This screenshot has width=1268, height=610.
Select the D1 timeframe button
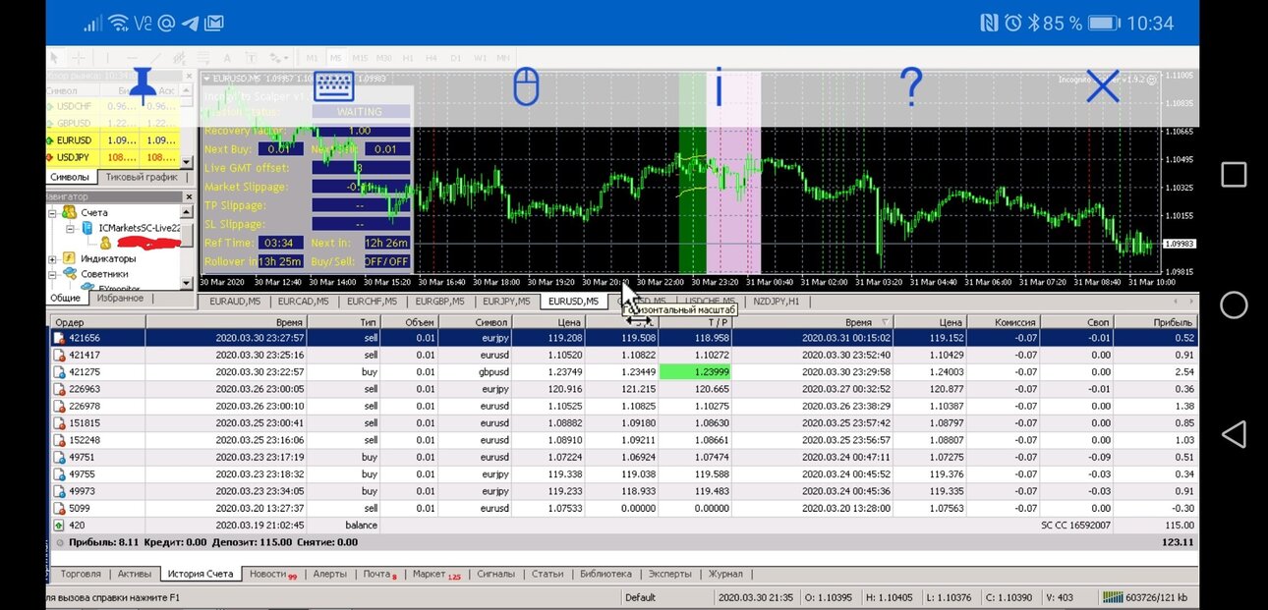coord(455,57)
